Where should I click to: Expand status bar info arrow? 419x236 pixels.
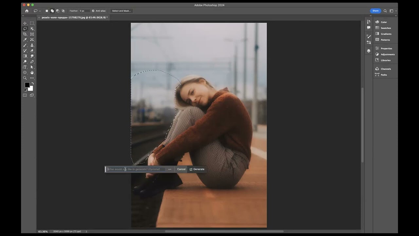coord(86,231)
